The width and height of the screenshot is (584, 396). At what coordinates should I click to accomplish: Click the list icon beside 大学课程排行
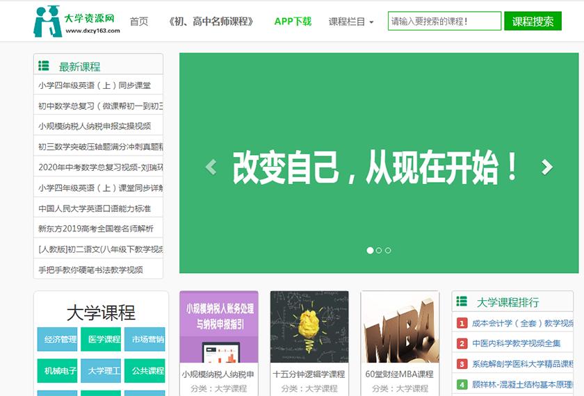[x=462, y=301]
